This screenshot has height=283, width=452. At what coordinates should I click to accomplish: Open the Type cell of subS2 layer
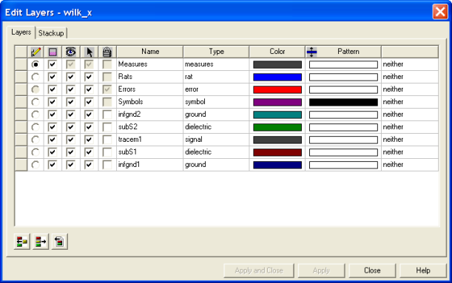pyautogui.click(x=216, y=127)
